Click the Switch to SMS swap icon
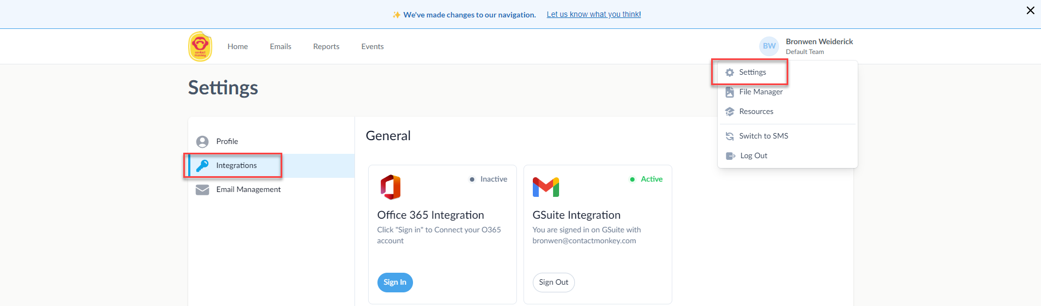The height and width of the screenshot is (306, 1041). [x=730, y=136]
